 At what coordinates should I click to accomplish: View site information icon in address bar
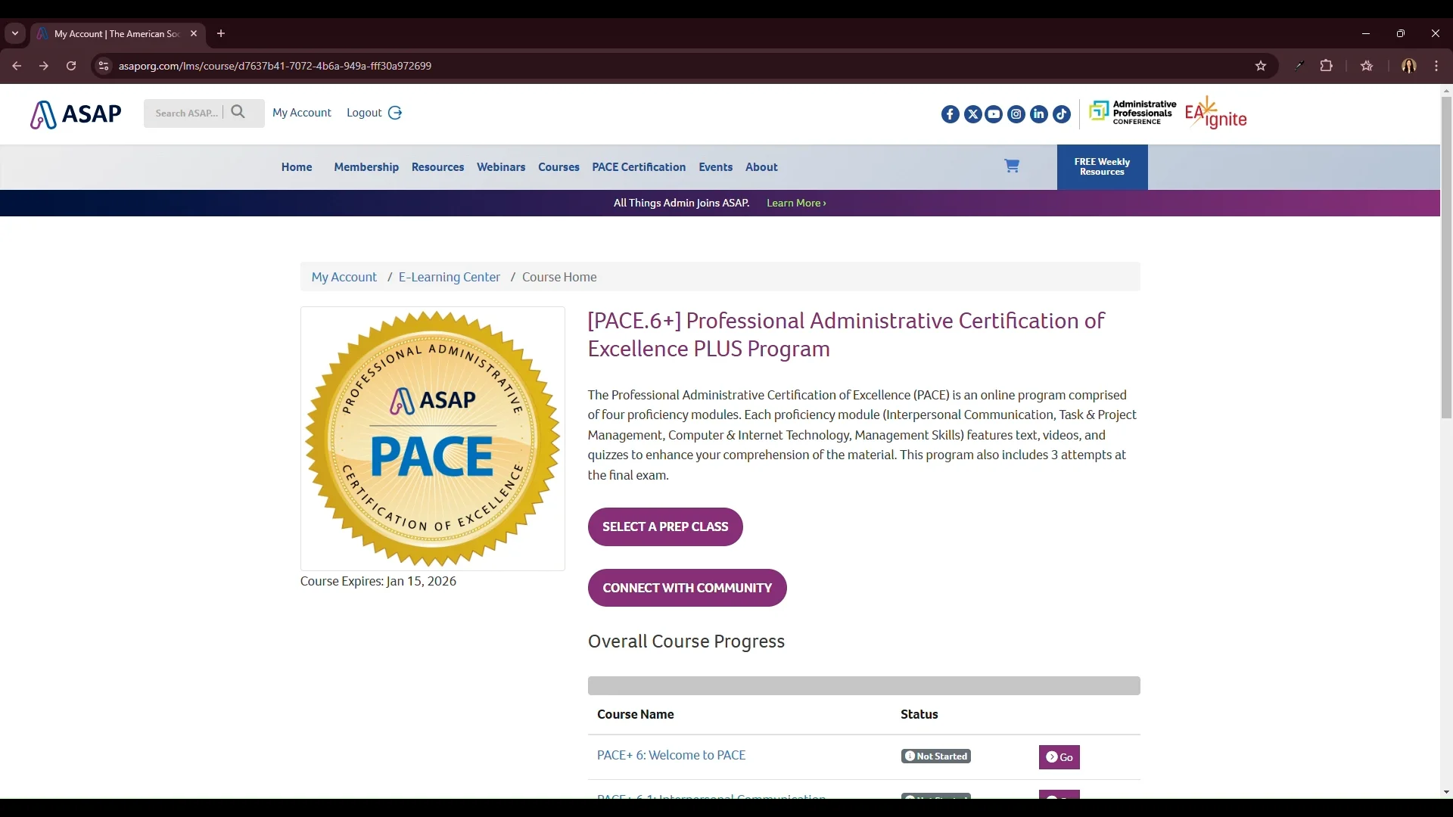coord(104,66)
